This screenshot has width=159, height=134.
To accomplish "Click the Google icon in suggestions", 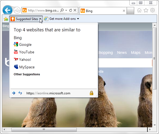I will tap(16, 44).
